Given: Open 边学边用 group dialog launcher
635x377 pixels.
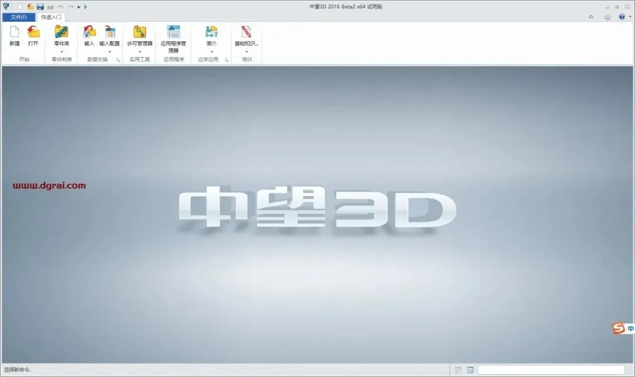Looking at the screenshot, I should (226, 60).
